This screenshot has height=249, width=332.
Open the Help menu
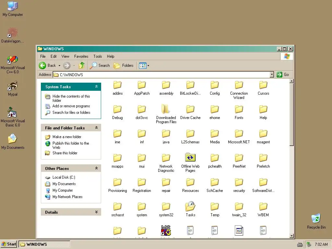click(x=111, y=56)
